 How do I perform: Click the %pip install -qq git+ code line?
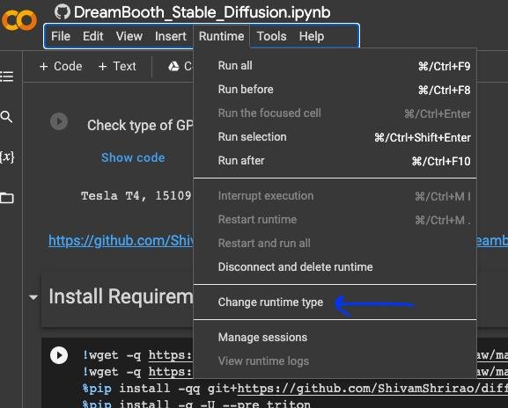[295, 389]
